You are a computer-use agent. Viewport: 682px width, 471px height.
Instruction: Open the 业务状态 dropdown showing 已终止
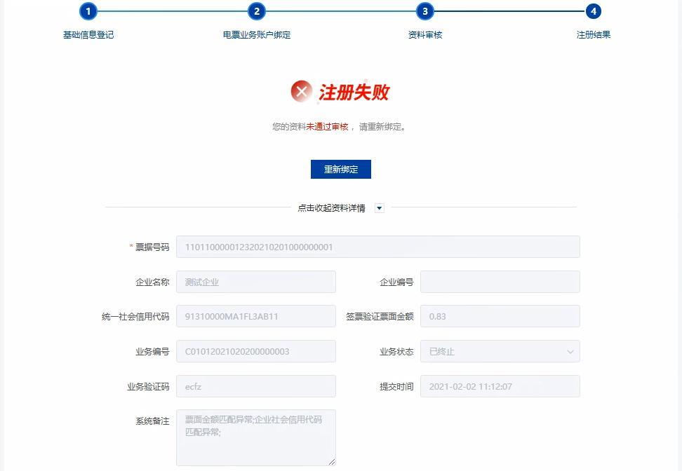pyautogui.click(x=500, y=351)
